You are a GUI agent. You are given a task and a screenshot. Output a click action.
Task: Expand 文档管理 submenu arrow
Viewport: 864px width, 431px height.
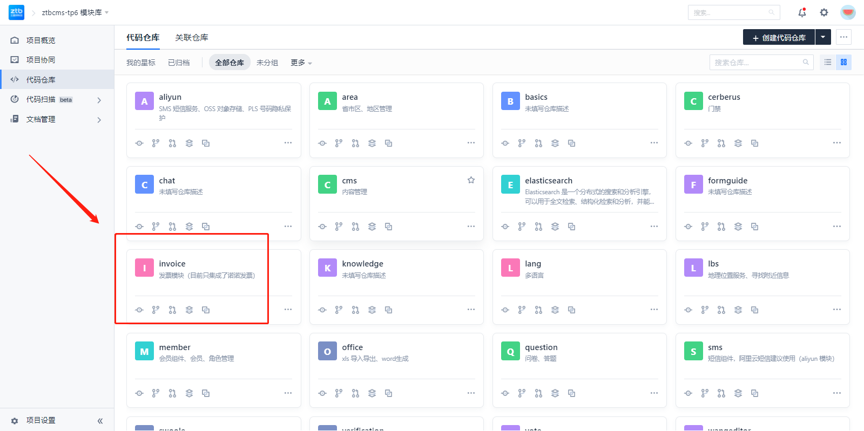click(x=99, y=120)
